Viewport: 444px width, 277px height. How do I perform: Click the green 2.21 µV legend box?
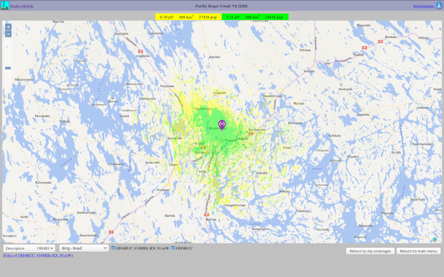click(255, 17)
